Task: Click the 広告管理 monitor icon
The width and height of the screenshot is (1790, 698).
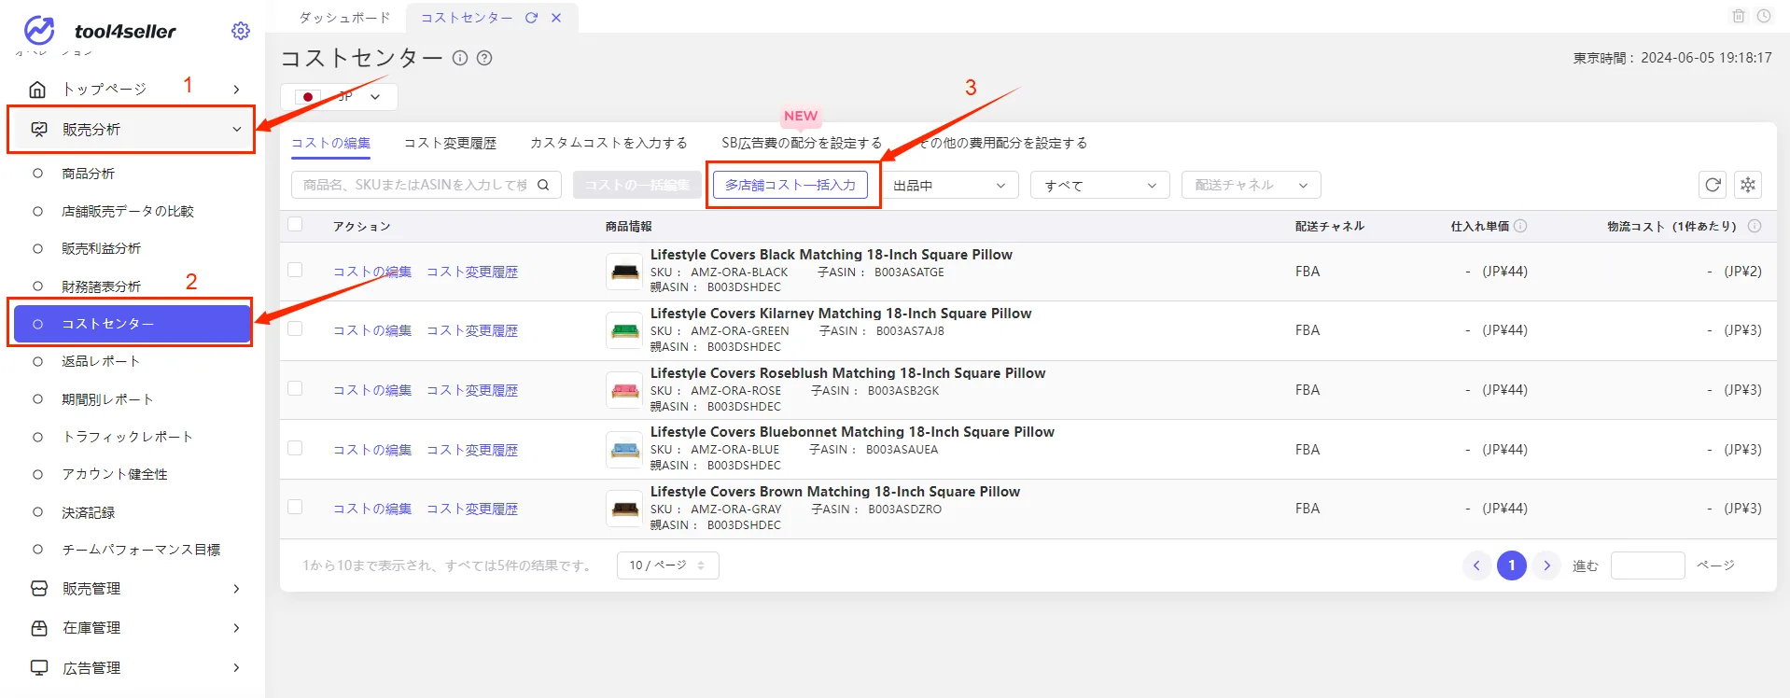Action: pos(39,668)
